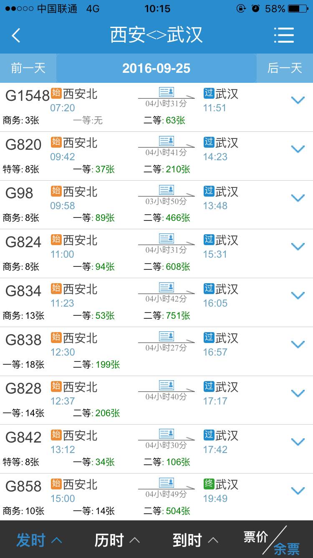
Task: Expand details for train G842
Action: point(298,441)
